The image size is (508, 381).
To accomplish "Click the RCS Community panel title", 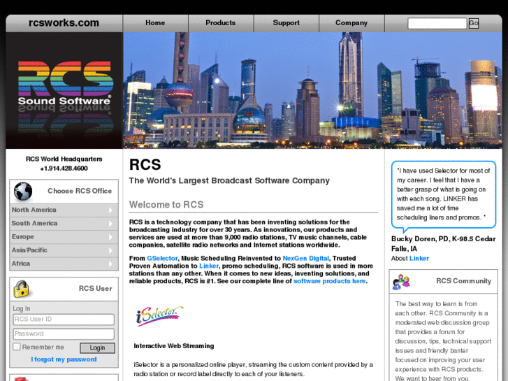I will click(463, 281).
